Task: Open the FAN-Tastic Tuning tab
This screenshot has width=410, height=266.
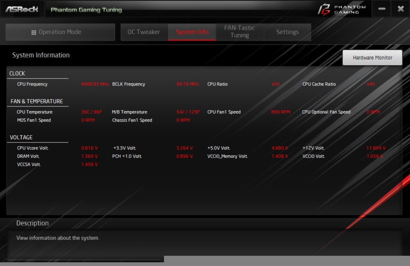Action: (x=239, y=32)
